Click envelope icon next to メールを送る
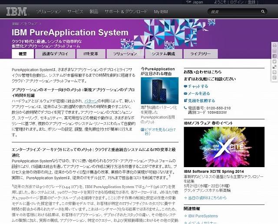Screen dimensions: 278x224 (x=185, y=94)
